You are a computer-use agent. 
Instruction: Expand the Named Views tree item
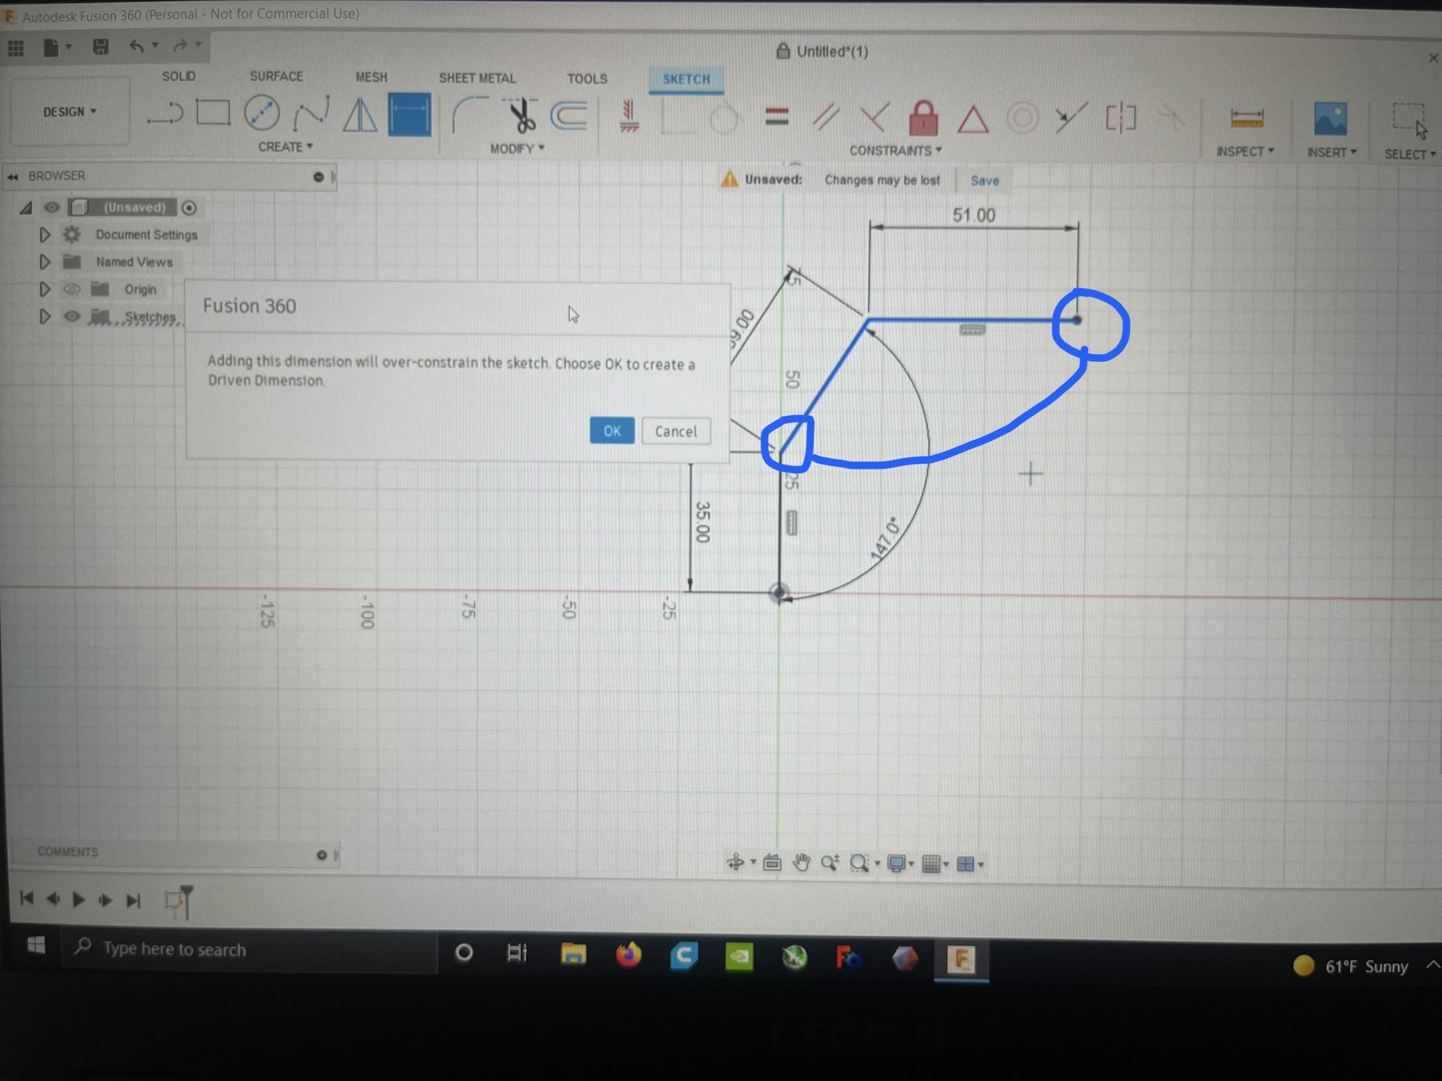[x=45, y=262]
